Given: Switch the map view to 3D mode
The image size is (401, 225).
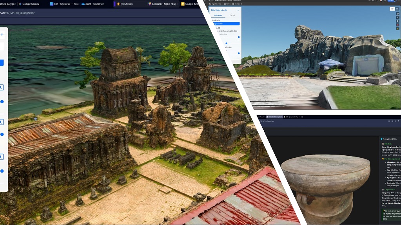Looking at the screenshot, I should pyautogui.click(x=392, y=9).
